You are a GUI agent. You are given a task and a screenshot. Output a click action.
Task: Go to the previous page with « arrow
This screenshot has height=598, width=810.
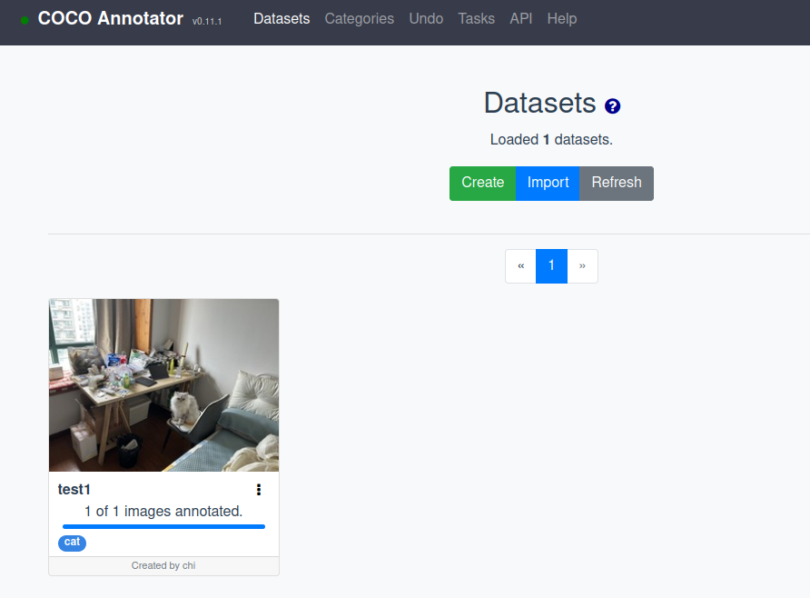tap(520, 266)
